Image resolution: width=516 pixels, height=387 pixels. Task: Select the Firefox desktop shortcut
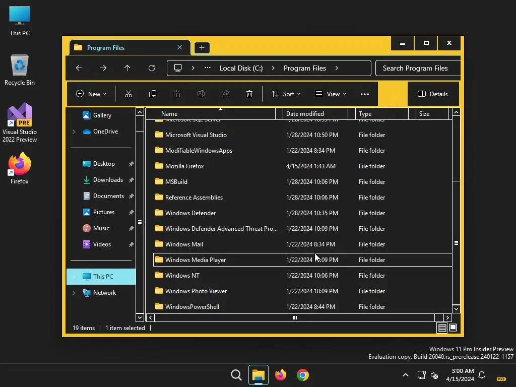(x=20, y=168)
